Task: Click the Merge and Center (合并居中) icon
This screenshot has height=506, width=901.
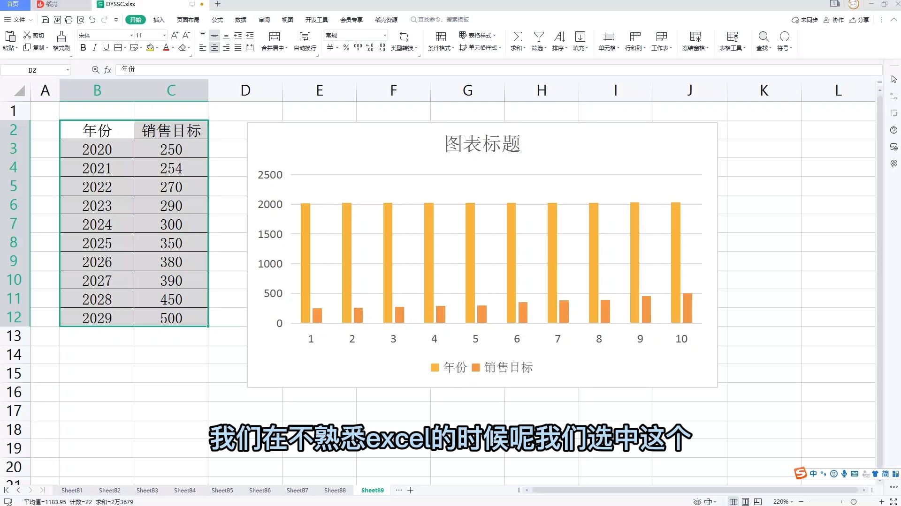Action: [x=275, y=37]
